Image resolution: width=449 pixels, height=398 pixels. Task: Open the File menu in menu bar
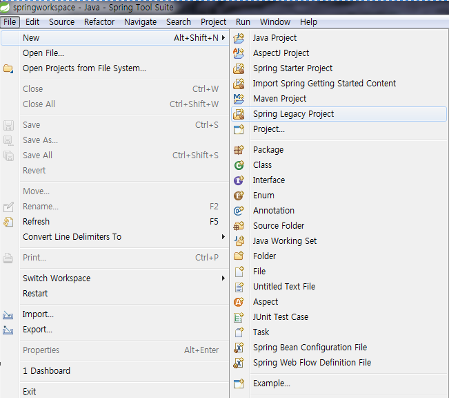coord(10,22)
